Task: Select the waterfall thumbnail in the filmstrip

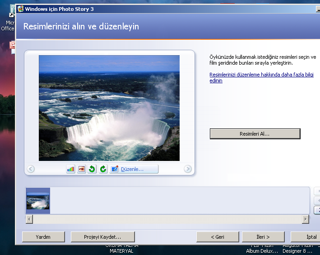Action: click(38, 201)
